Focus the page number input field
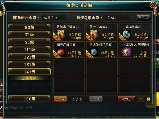 point(141,99)
